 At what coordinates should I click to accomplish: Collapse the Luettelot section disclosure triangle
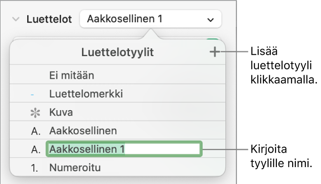16,19
